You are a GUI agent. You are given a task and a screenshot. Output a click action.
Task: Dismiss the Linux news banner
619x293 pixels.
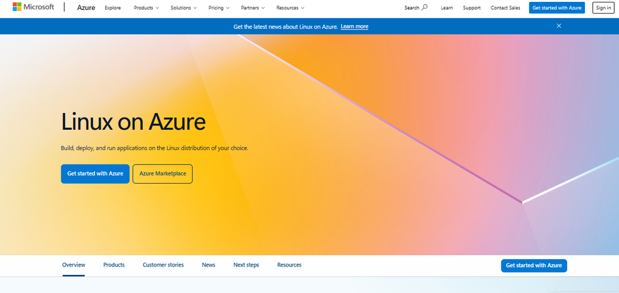click(x=558, y=26)
